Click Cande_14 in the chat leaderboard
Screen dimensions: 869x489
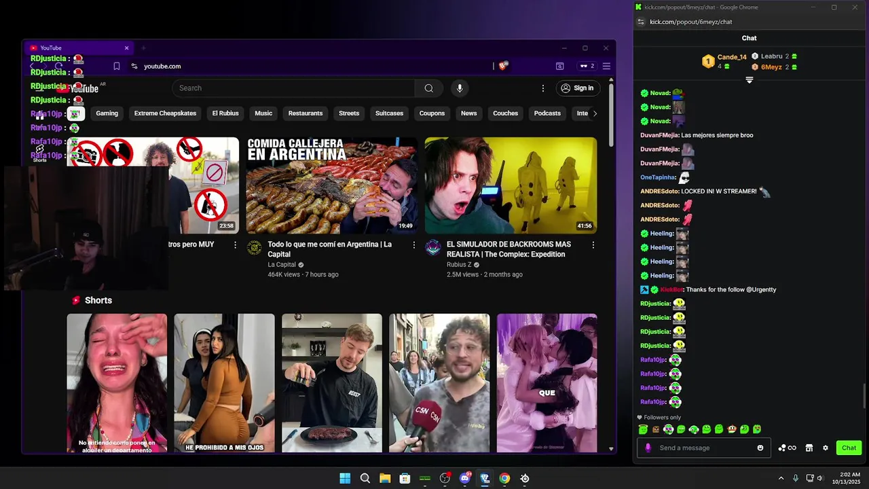[732, 57]
